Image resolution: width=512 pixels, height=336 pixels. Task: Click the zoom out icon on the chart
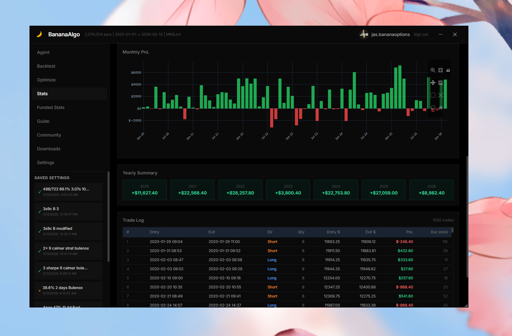click(441, 82)
